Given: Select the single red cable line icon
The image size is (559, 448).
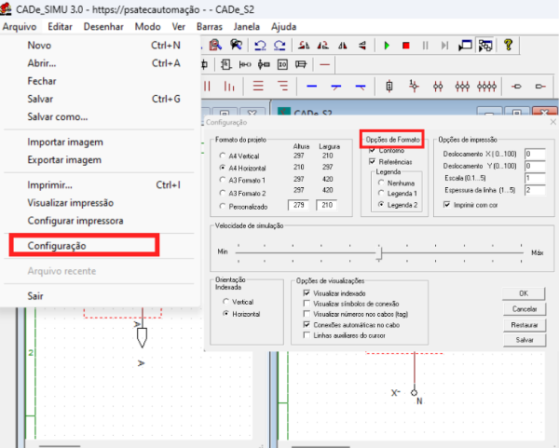Looking at the screenshot, I should click(325, 64).
